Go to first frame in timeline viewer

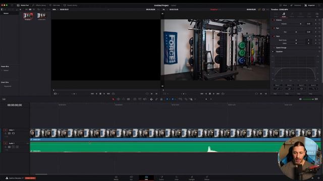pyautogui.click(x=202, y=94)
